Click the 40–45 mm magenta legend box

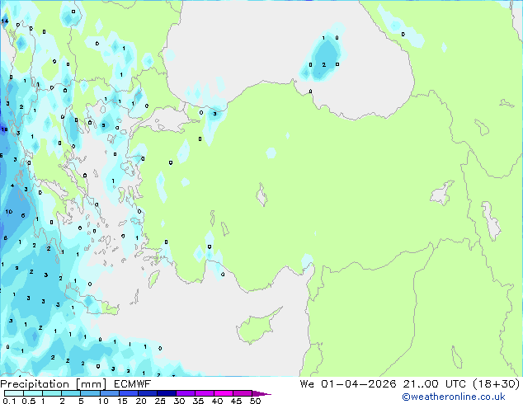[x=224, y=393]
